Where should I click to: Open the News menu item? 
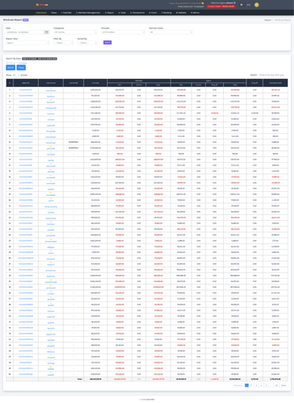54,13
